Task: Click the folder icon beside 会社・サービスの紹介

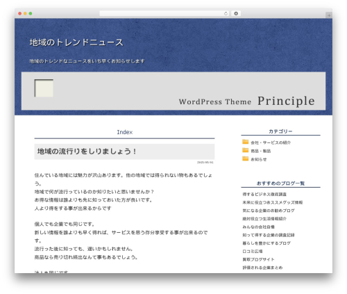Action: 245,142
